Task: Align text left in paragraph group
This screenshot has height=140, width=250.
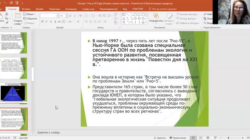Action: click(86, 21)
